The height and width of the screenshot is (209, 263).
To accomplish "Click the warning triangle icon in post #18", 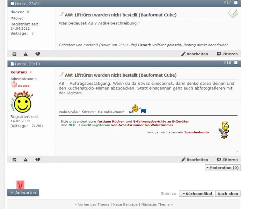I will [25, 160].
